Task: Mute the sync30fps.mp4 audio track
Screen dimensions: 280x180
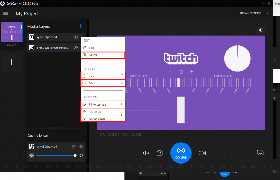Action: click(x=32, y=155)
